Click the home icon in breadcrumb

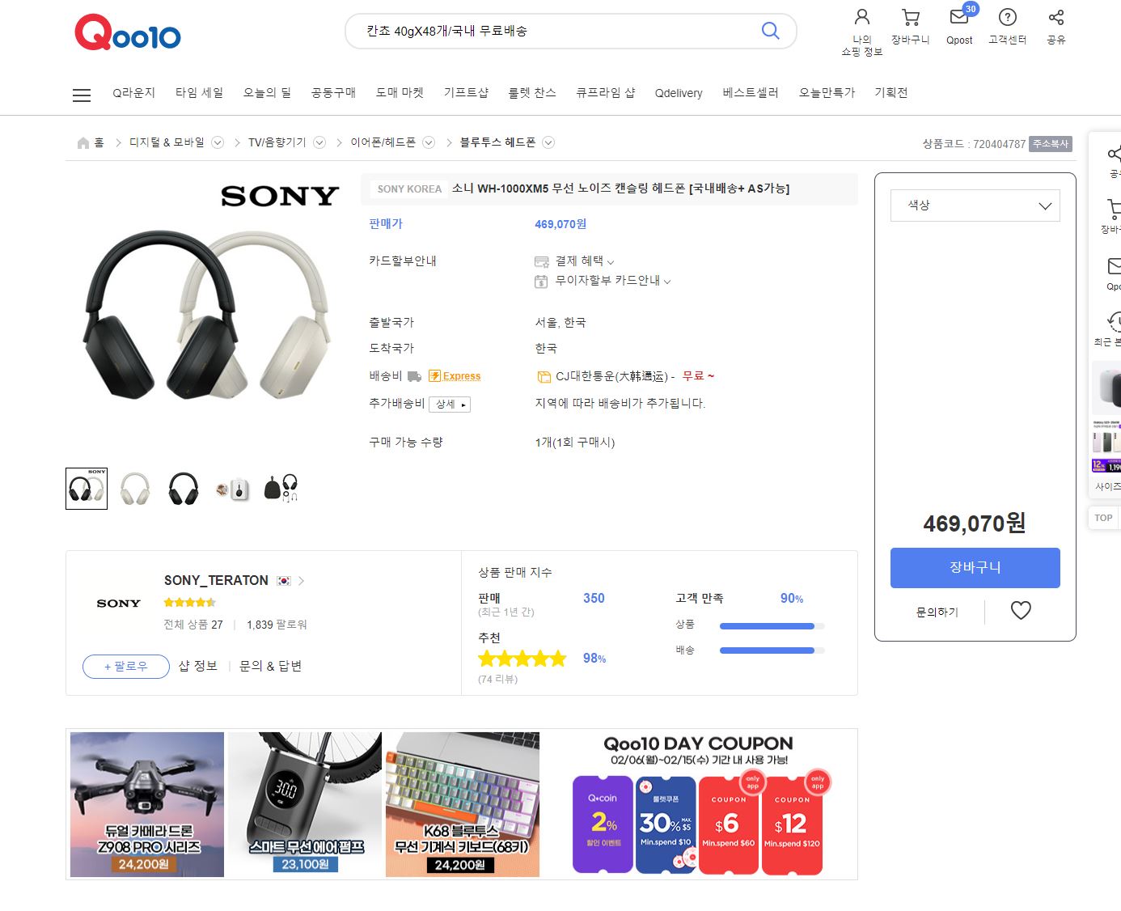[x=83, y=142]
